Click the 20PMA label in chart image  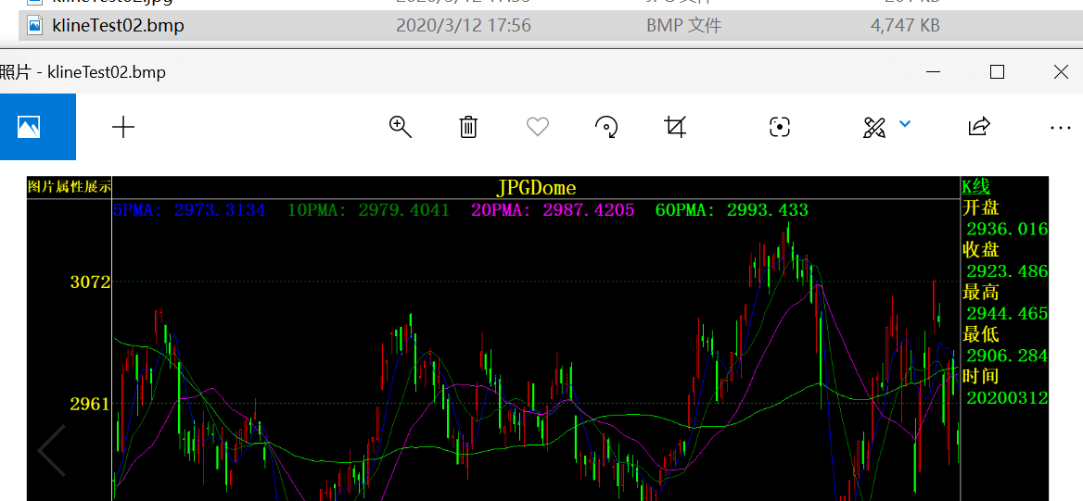[x=500, y=210]
